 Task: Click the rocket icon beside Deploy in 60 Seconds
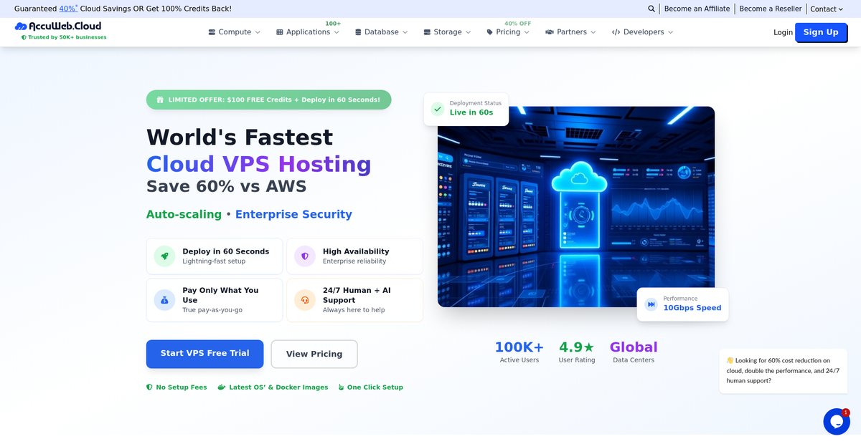[x=164, y=256]
